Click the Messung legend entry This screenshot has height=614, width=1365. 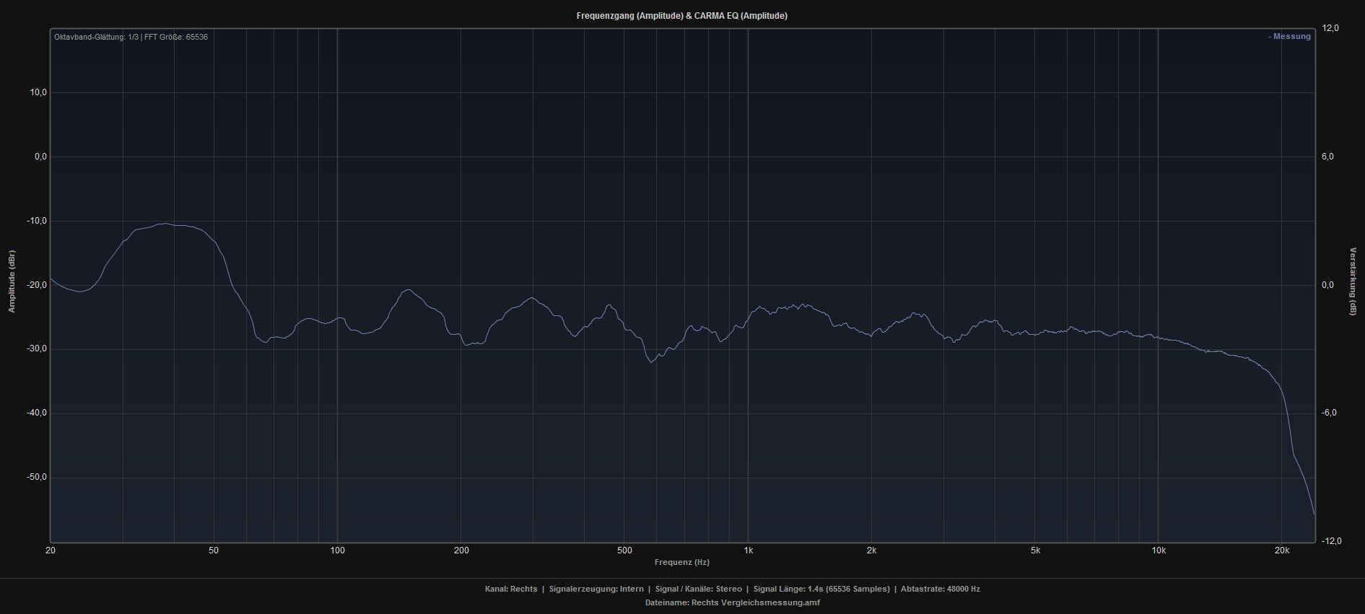tap(1289, 37)
